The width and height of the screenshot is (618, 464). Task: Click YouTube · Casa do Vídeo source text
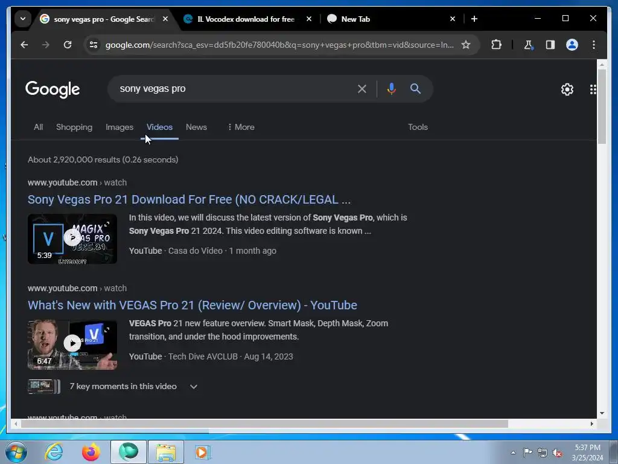(176, 251)
